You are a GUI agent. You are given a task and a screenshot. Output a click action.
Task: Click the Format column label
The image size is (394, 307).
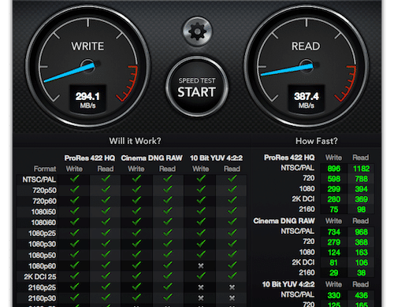coord(45,168)
